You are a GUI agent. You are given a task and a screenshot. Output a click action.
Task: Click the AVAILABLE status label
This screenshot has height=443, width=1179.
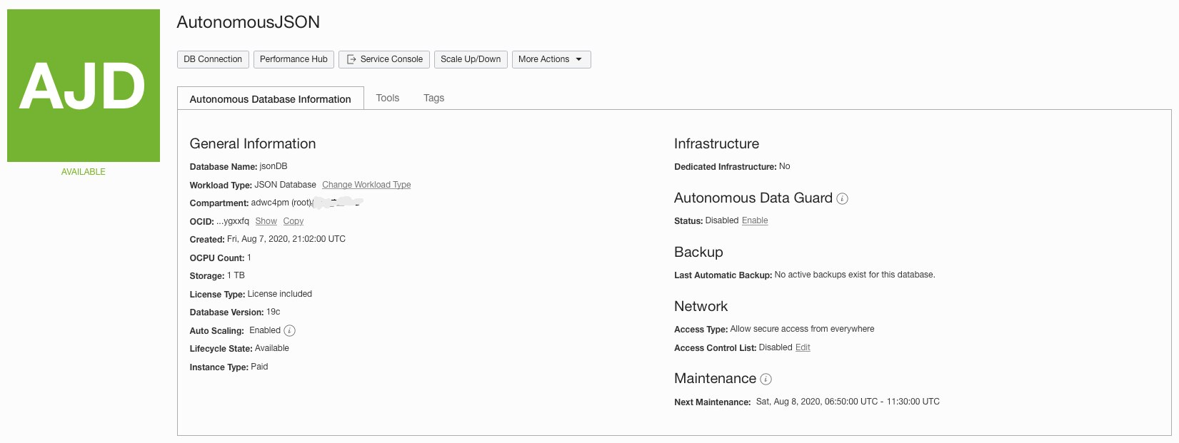[x=84, y=172]
